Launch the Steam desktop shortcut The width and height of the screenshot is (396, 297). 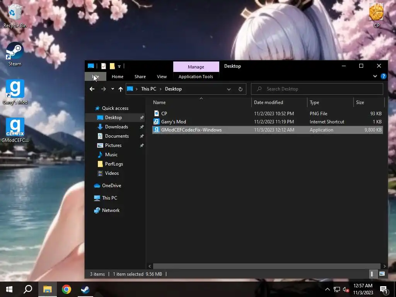click(15, 54)
